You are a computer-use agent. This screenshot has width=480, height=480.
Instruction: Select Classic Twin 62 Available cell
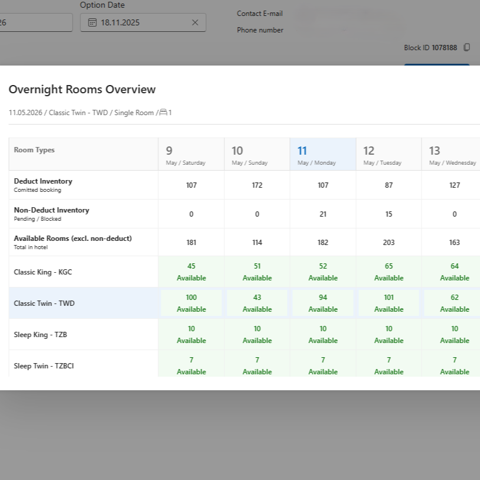coord(452,303)
